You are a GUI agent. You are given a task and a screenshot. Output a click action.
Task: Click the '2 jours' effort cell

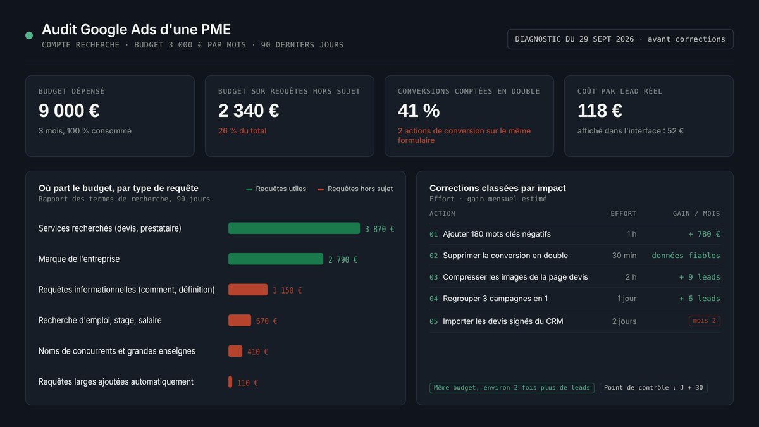(624, 321)
